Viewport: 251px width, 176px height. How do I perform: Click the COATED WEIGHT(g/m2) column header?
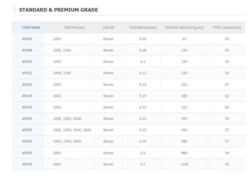pos(184,28)
